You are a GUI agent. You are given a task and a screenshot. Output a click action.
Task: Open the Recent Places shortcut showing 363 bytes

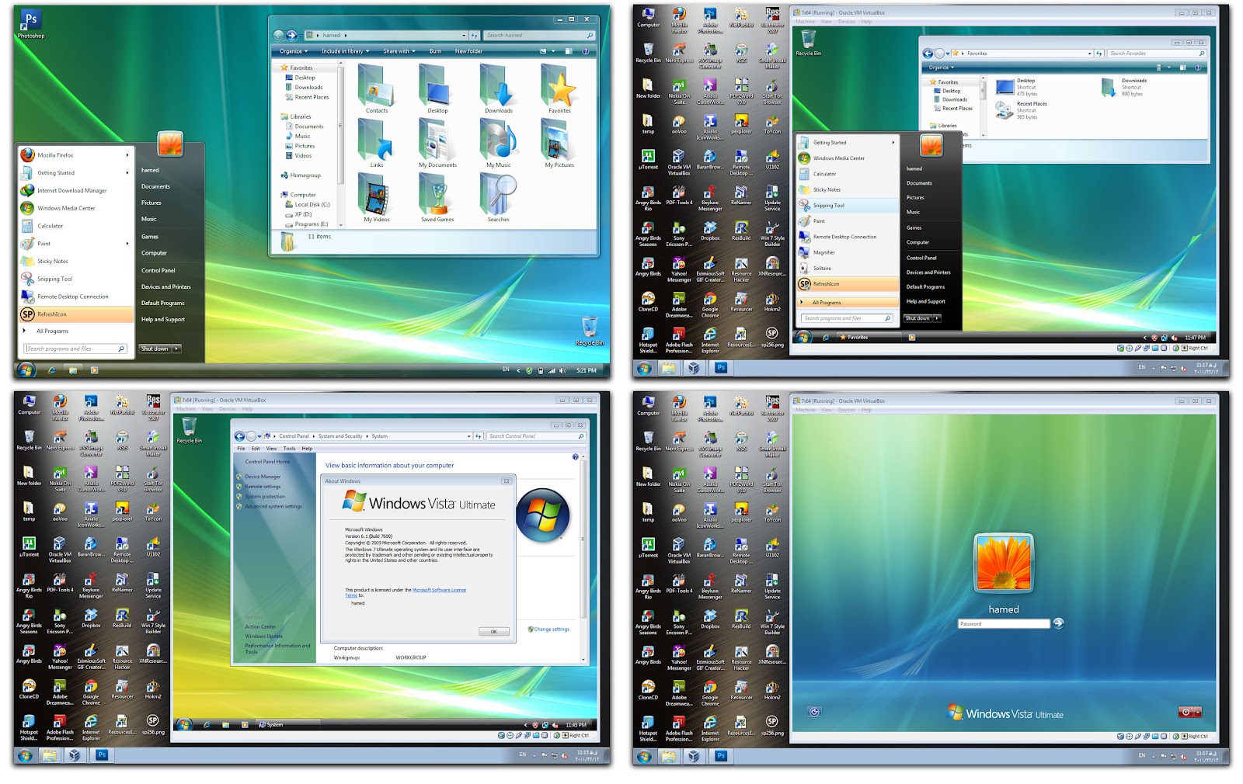(1022, 110)
